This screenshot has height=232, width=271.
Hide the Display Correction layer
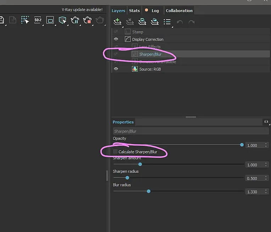pos(116,39)
